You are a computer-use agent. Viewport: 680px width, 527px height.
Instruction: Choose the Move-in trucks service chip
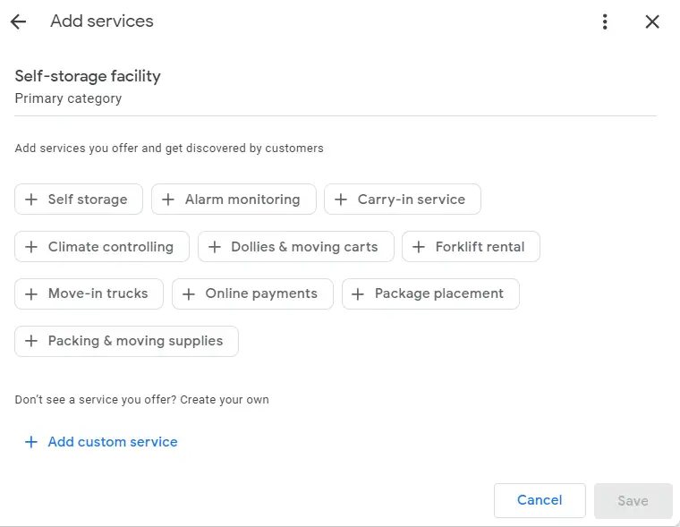pyautogui.click(x=89, y=293)
